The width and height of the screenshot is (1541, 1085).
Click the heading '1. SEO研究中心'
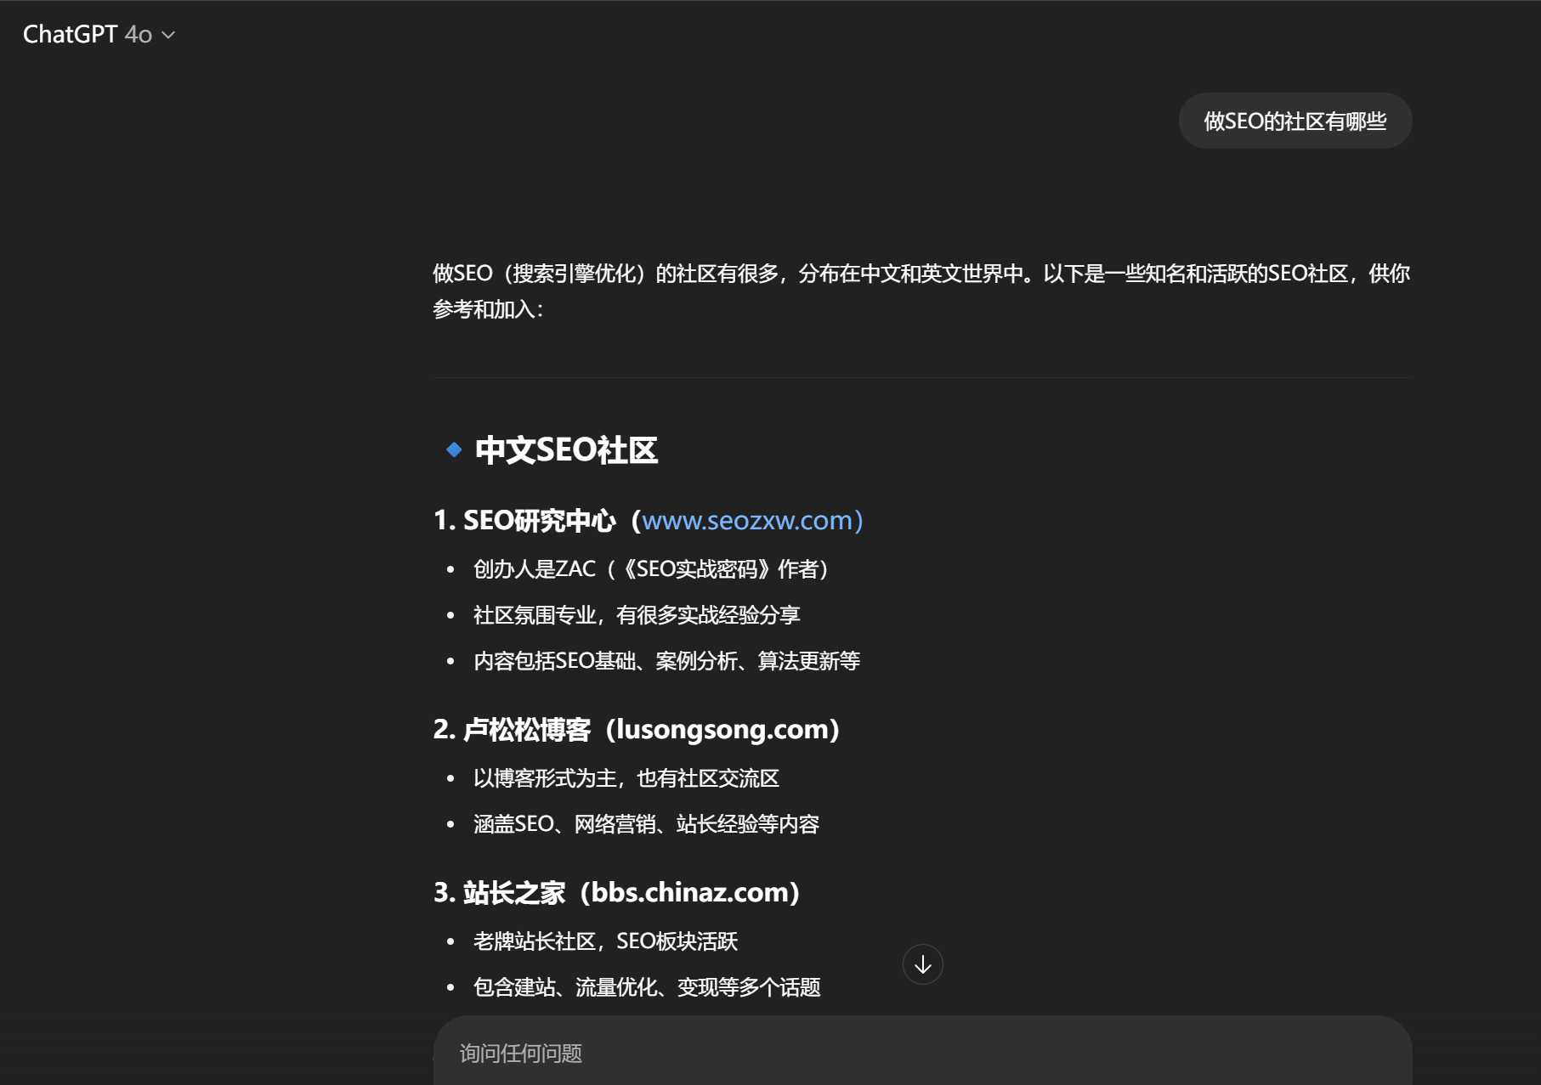(x=524, y=520)
